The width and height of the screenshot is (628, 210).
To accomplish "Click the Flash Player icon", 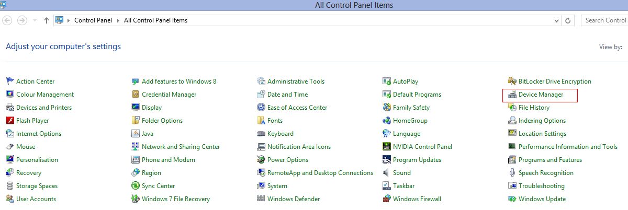I will coord(10,121).
